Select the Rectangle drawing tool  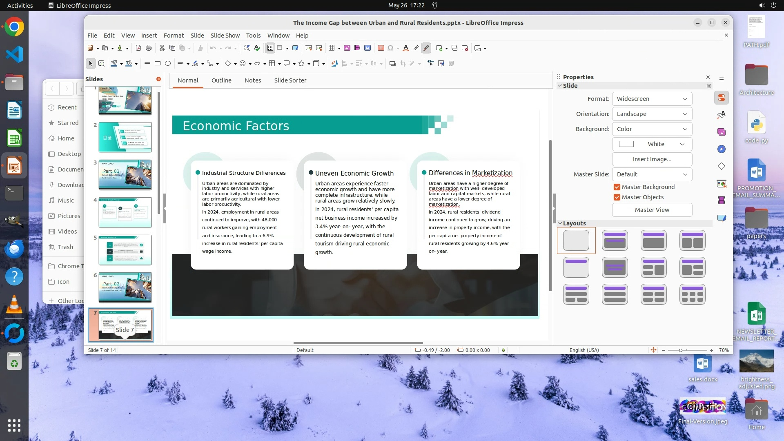click(158, 63)
